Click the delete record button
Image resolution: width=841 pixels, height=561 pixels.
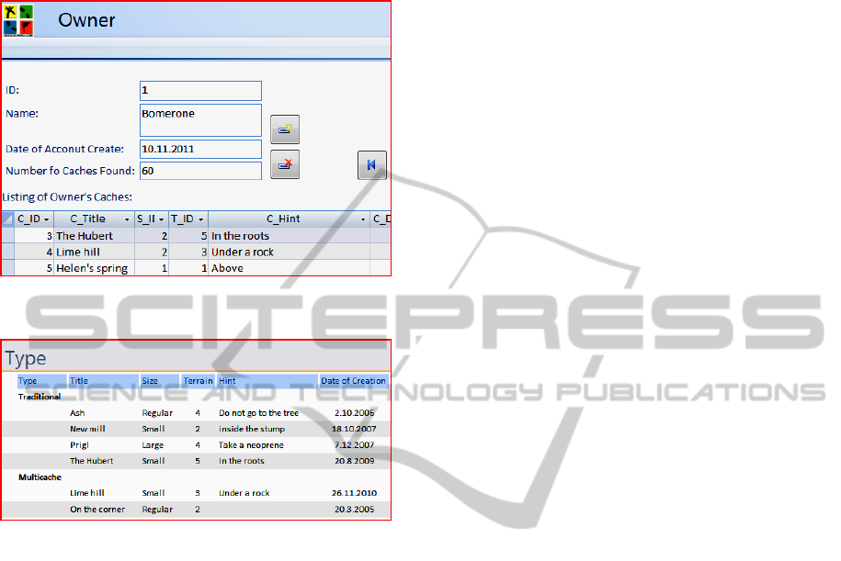(x=285, y=164)
